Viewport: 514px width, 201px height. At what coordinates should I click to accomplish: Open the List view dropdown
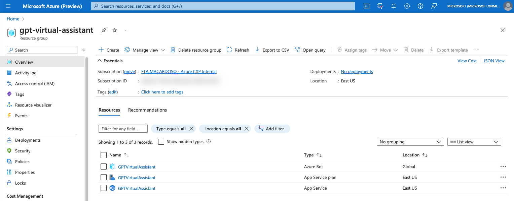pyautogui.click(x=474, y=142)
